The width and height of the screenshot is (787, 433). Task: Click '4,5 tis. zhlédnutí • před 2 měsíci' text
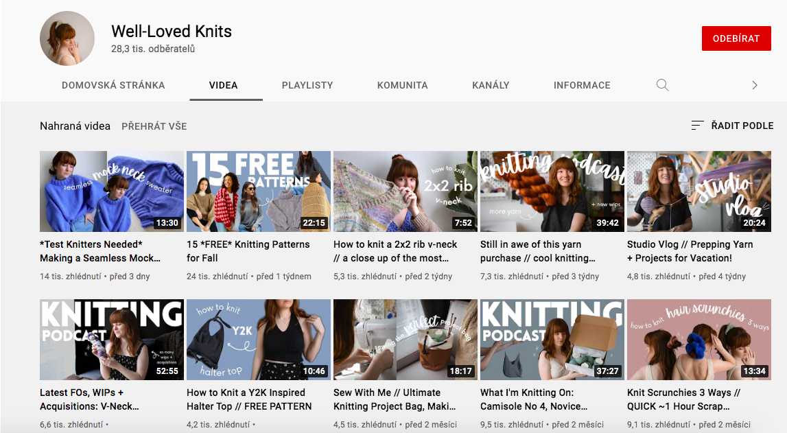(395, 425)
